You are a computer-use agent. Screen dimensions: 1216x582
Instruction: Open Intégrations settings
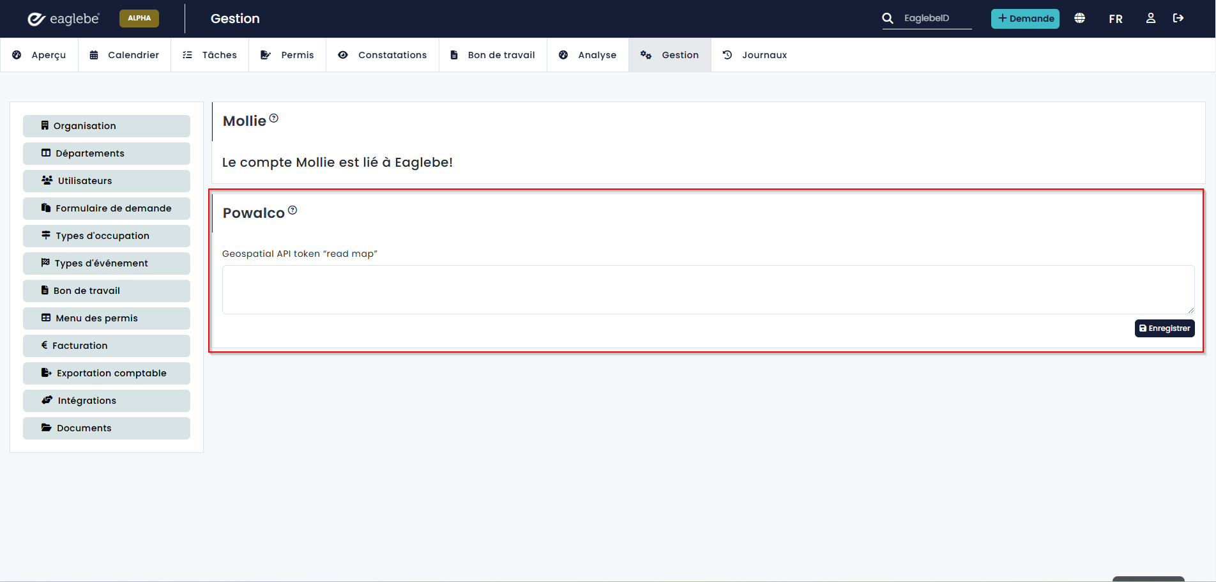(x=107, y=401)
